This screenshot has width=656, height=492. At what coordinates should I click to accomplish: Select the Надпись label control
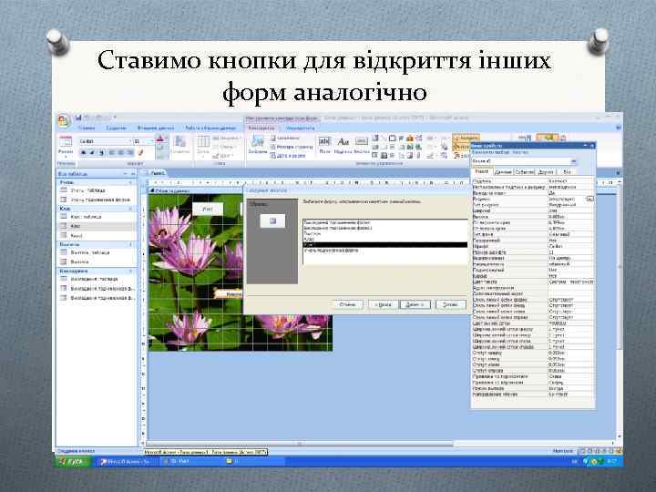click(x=343, y=145)
